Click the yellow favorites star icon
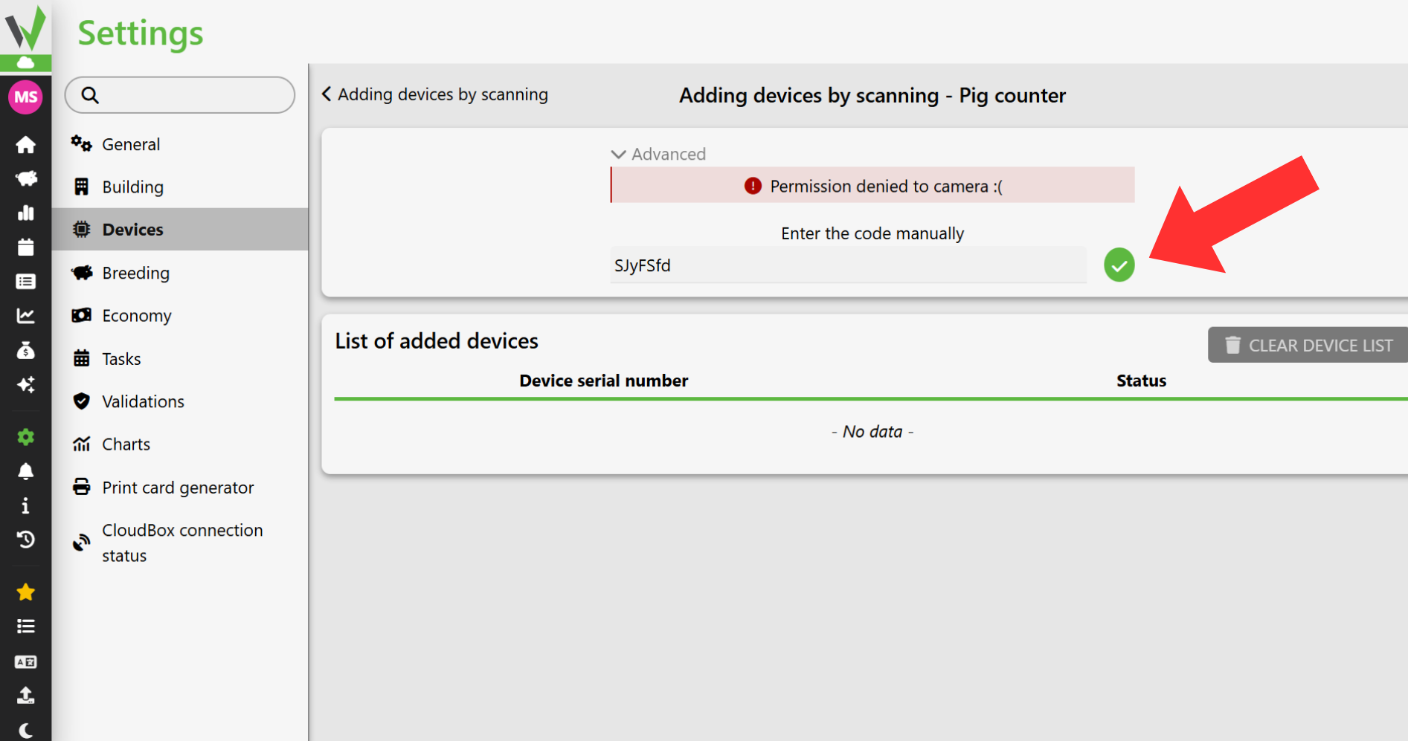The height and width of the screenshot is (741, 1408). click(26, 592)
